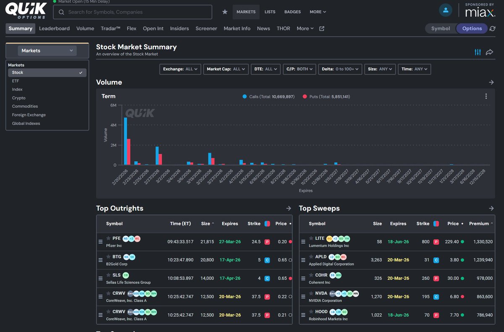Open the COHR row hamburger menu

(303, 278)
